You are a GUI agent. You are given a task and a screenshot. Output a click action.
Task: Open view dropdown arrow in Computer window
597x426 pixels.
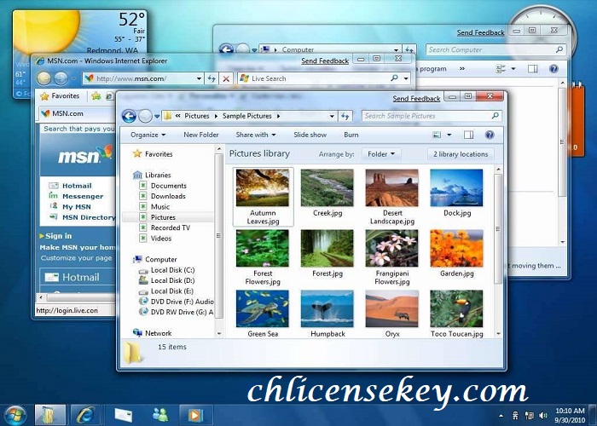coord(513,69)
